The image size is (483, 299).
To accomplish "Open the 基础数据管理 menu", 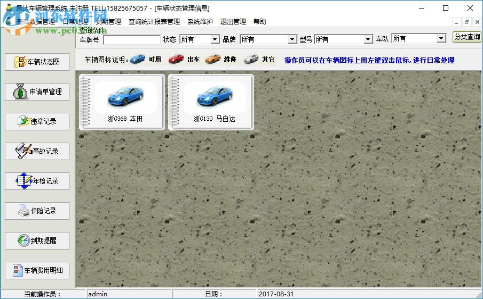I will pos(36,21).
